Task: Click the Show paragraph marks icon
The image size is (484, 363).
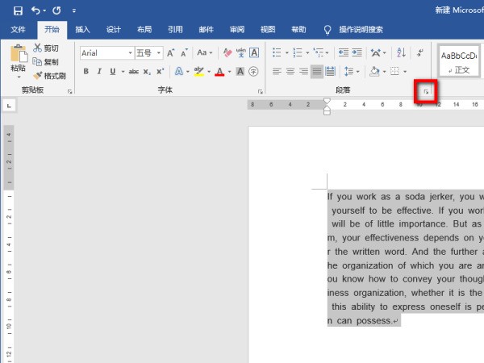Action: point(420,52)
